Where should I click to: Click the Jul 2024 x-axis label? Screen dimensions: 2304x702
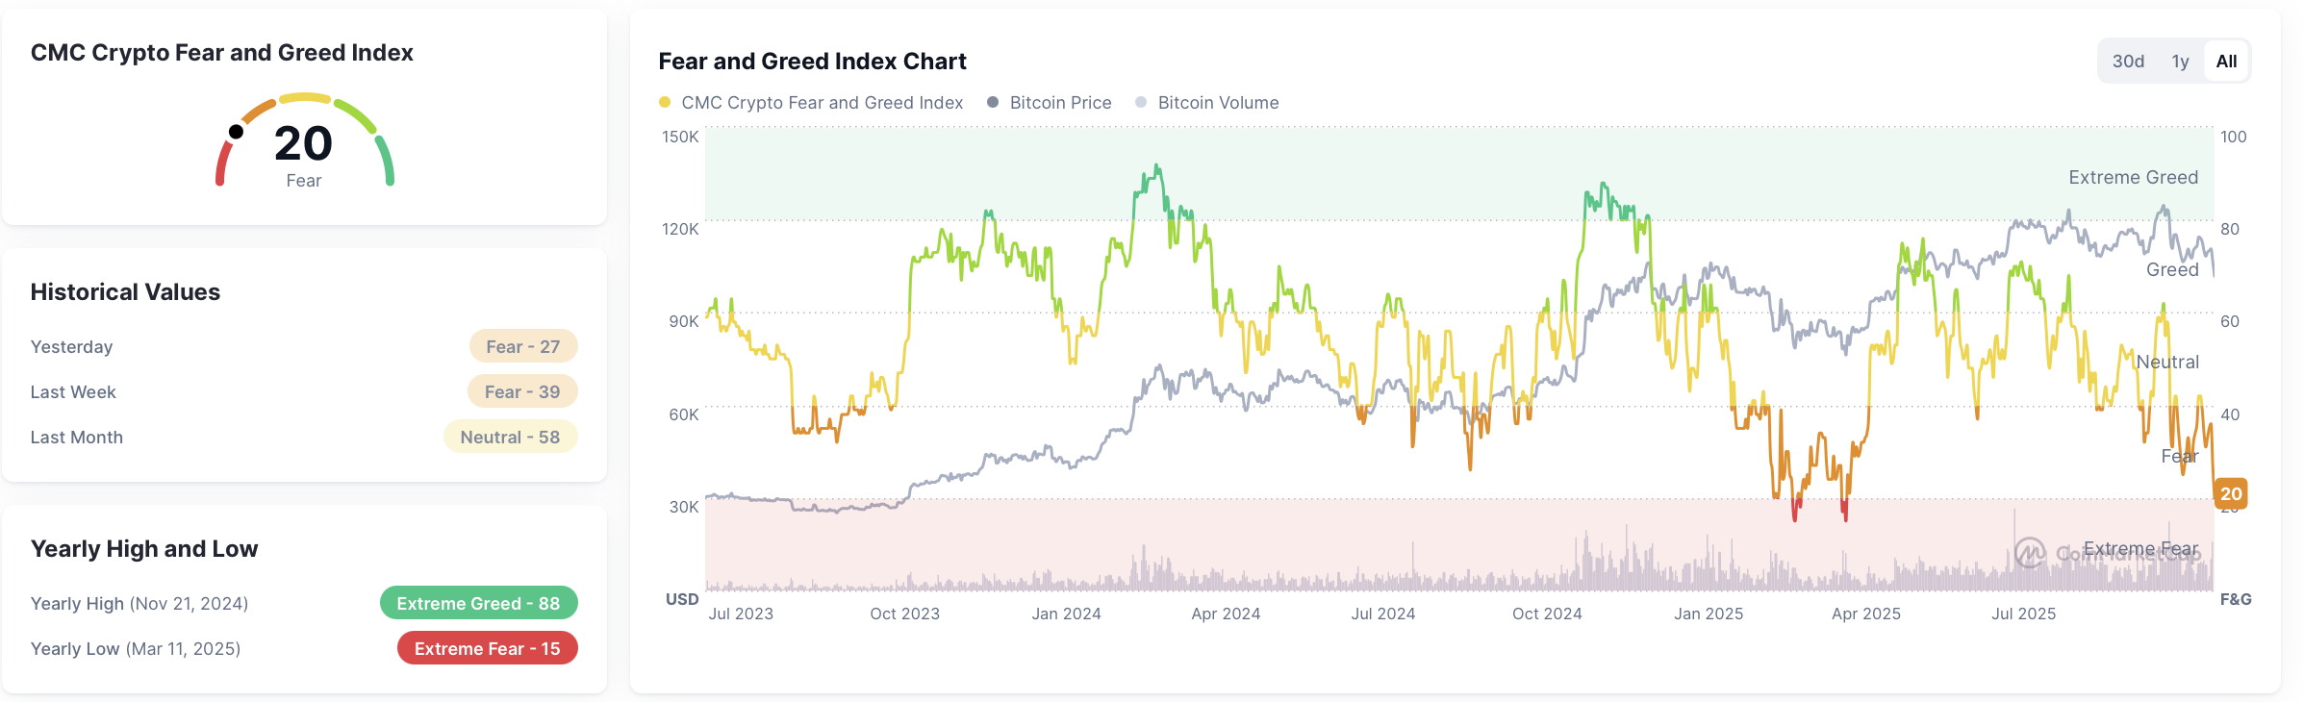tap(1382, 614)
